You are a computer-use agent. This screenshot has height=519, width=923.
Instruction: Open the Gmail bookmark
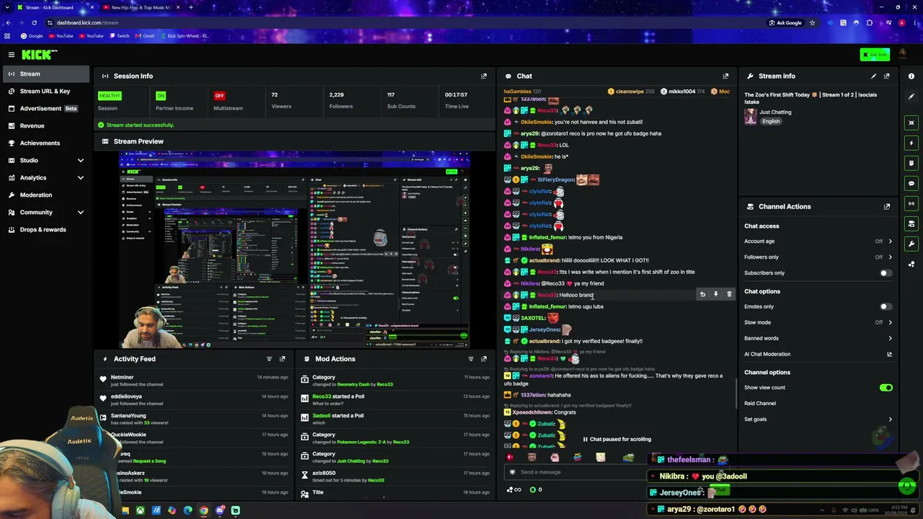(145, 35)
